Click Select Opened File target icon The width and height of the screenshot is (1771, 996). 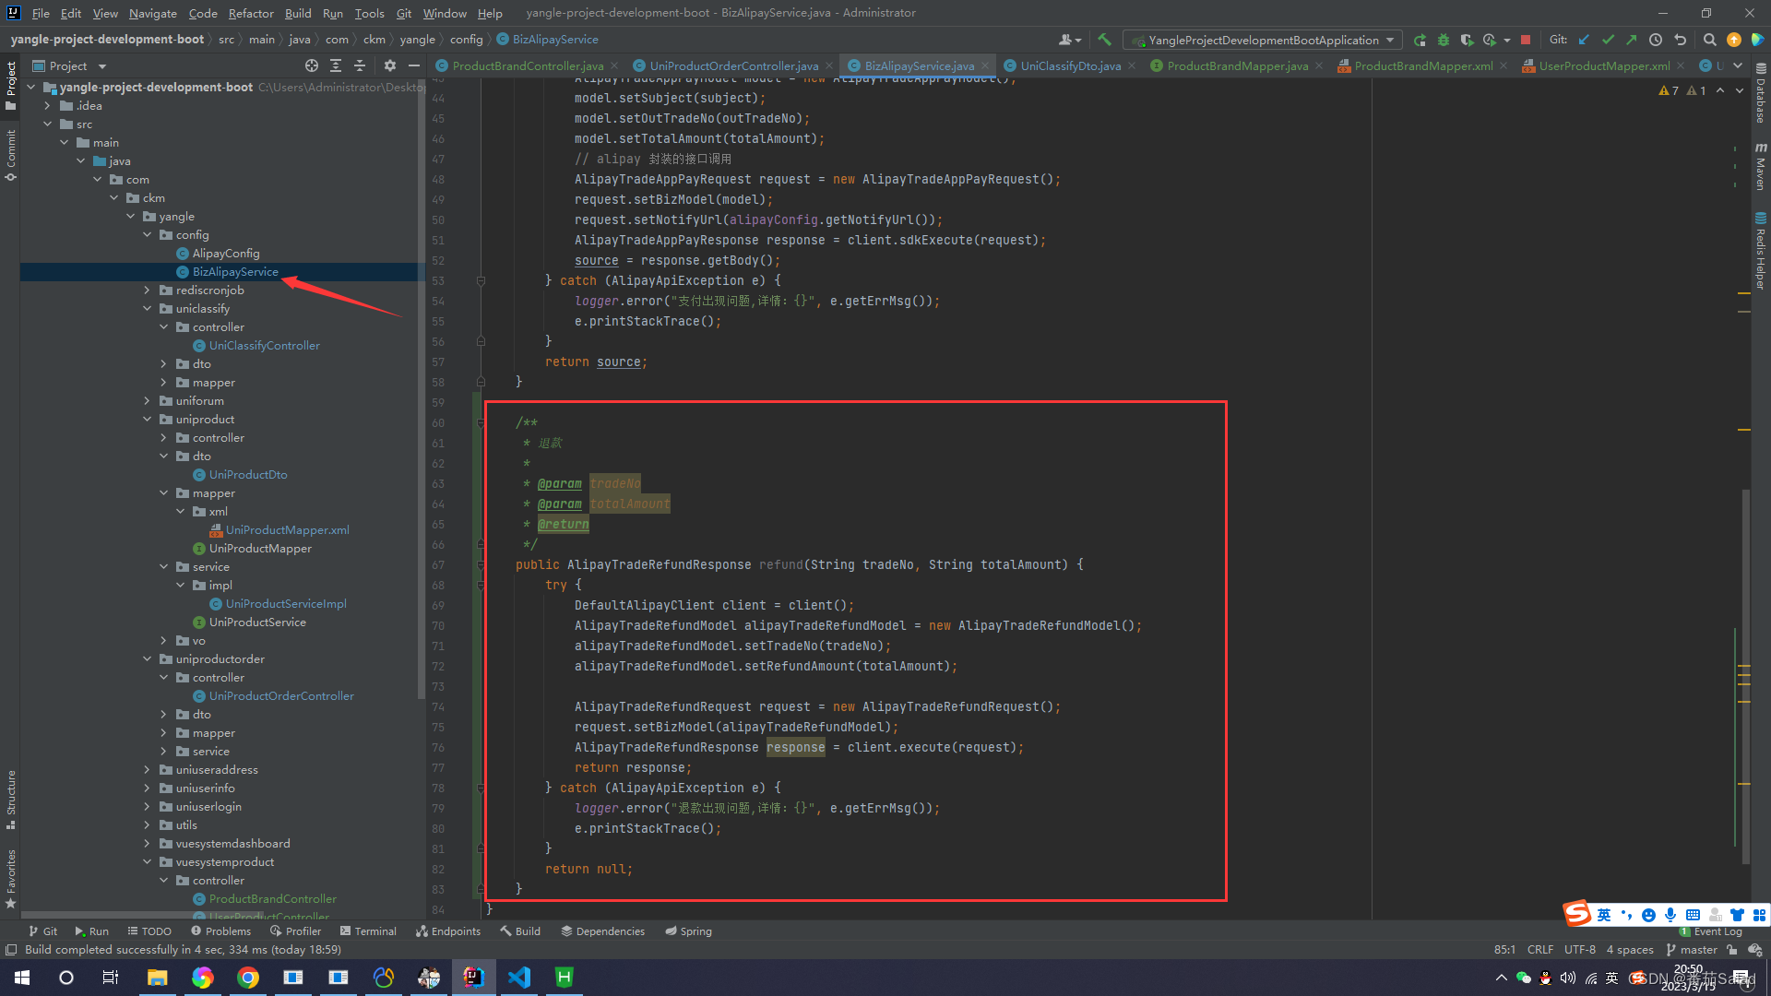(x=312, y=65)
